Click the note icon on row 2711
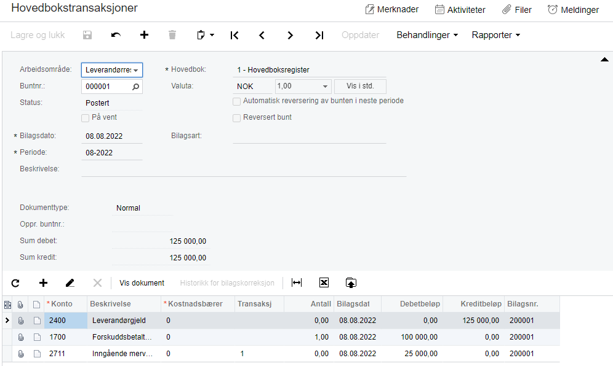The height and width of the screenshot is (366, 613). (x=37, y=354)
